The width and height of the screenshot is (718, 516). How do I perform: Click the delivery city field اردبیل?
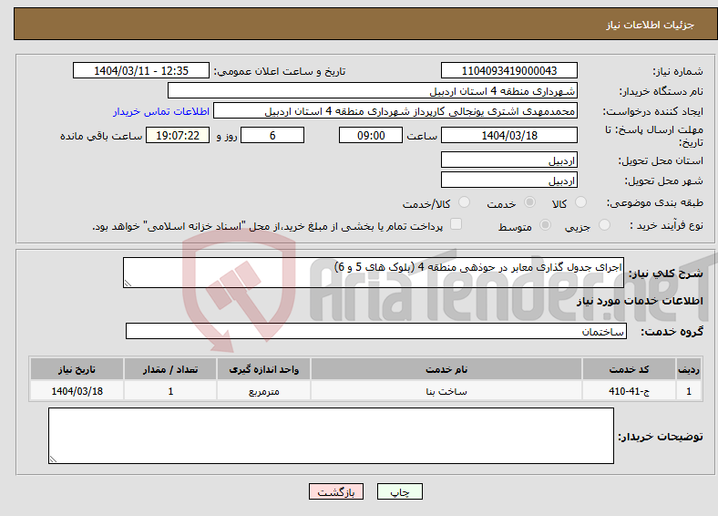(x=509, y=181)
